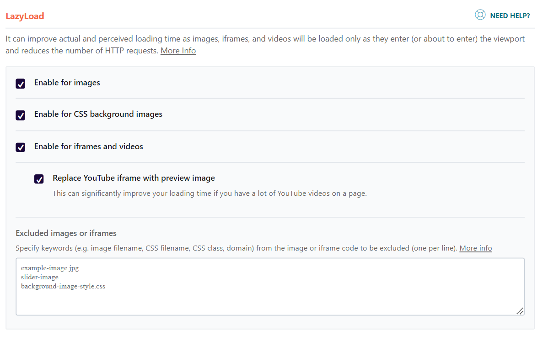This screenshot has height=340, width=543.
Task: Click the LazyLoad heading
Action: 25,16
